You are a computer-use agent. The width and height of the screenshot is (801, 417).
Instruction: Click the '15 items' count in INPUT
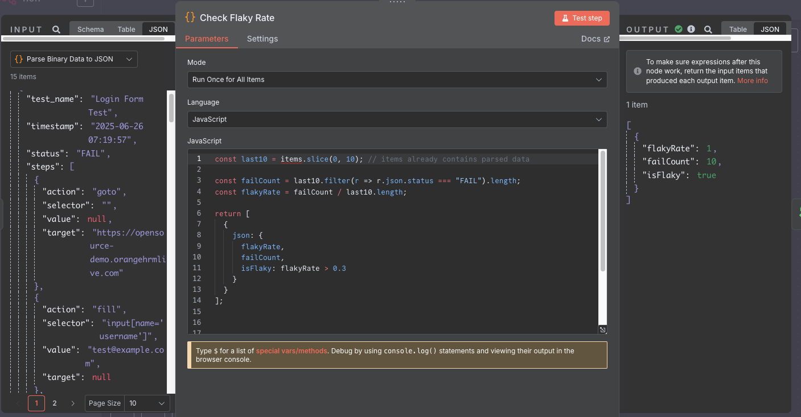click(x=23, y=76)
